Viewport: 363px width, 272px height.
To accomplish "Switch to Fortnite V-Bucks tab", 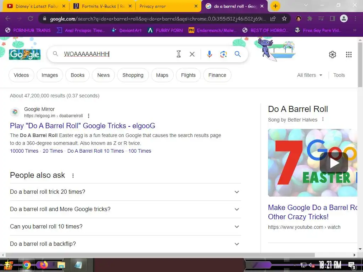I will tap(102, 6).
